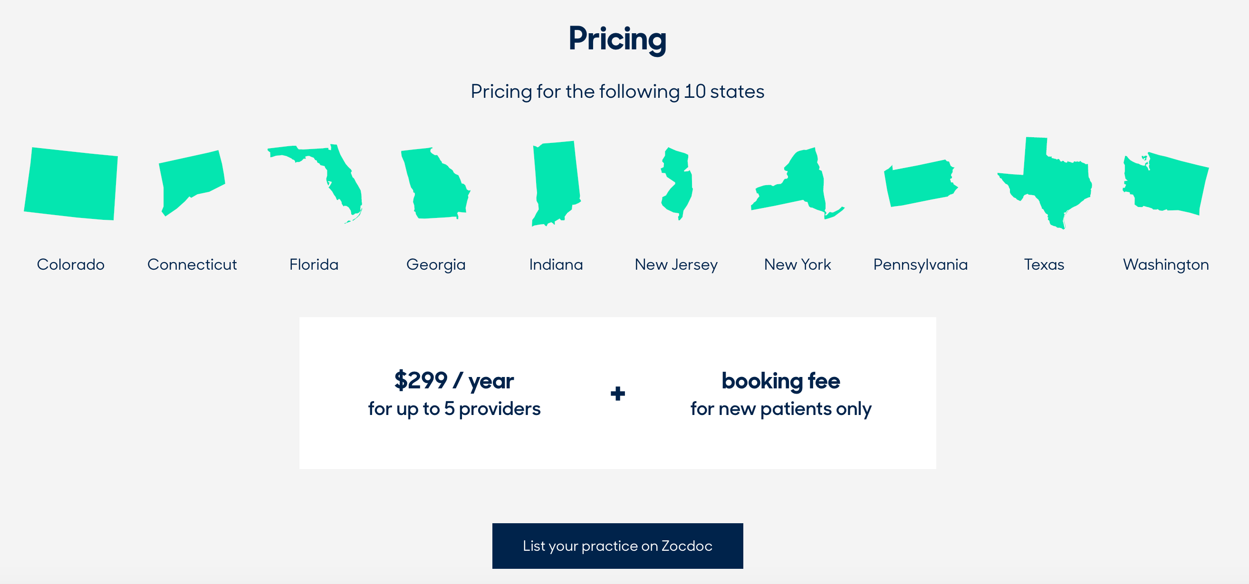Click the plus sign between pricing items
The height and width of the screenshot is (584, 1249).
pos(618,393)
